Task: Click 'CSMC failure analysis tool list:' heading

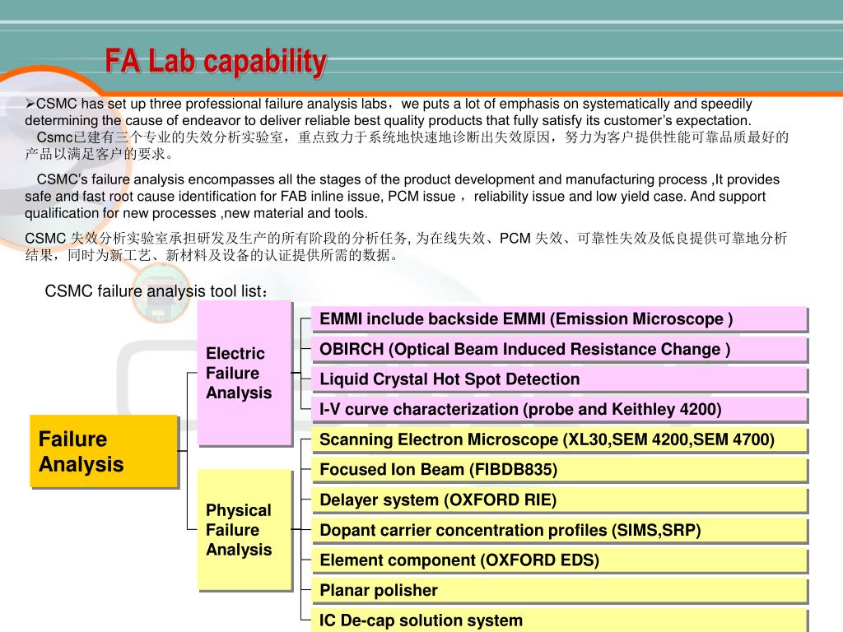Action: point(156,291)
